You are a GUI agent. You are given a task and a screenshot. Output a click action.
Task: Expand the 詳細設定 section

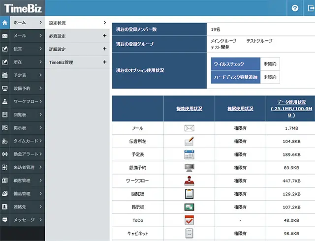(104, 49)
